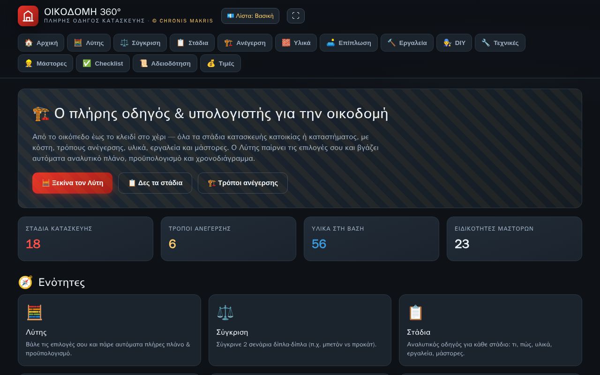Viewport: 600px width, 375px height.
Task: Select the Ανέγερση tab
Action: coord(245,43)
